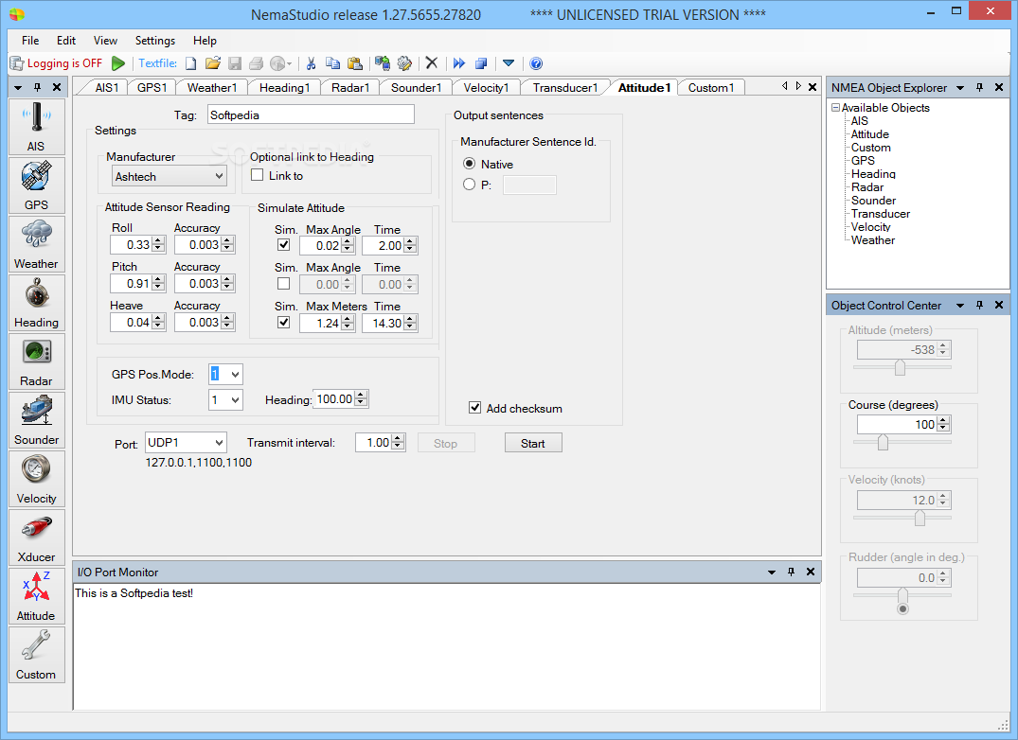Open a text file with folder icon

pyautogui.click(x=213, y=62)
